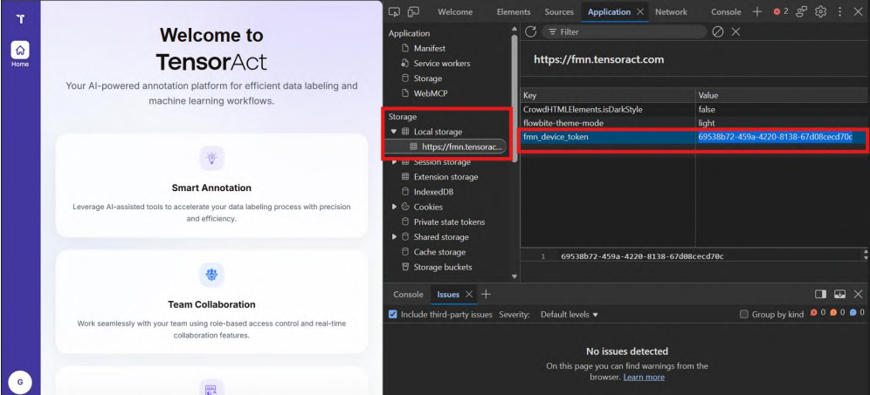Select IndexedDB in the storage tree
The height and width of the screenshot is (395, 870).
coord(432,192)
